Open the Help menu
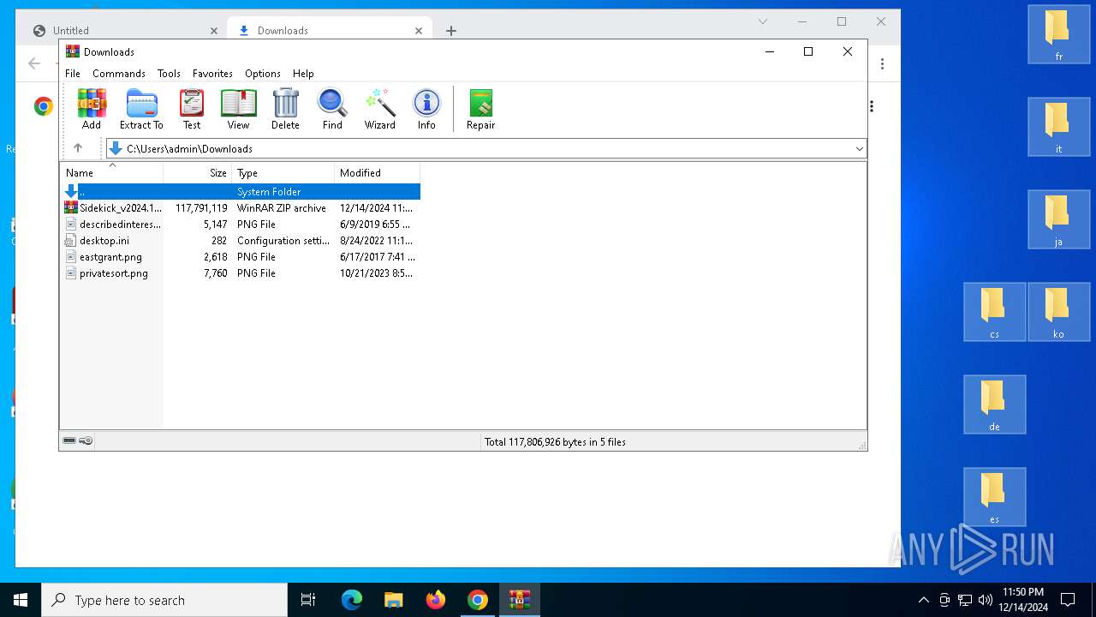Screen dimensions: 1096x617 pyautogui.click(x=303, y=74)
